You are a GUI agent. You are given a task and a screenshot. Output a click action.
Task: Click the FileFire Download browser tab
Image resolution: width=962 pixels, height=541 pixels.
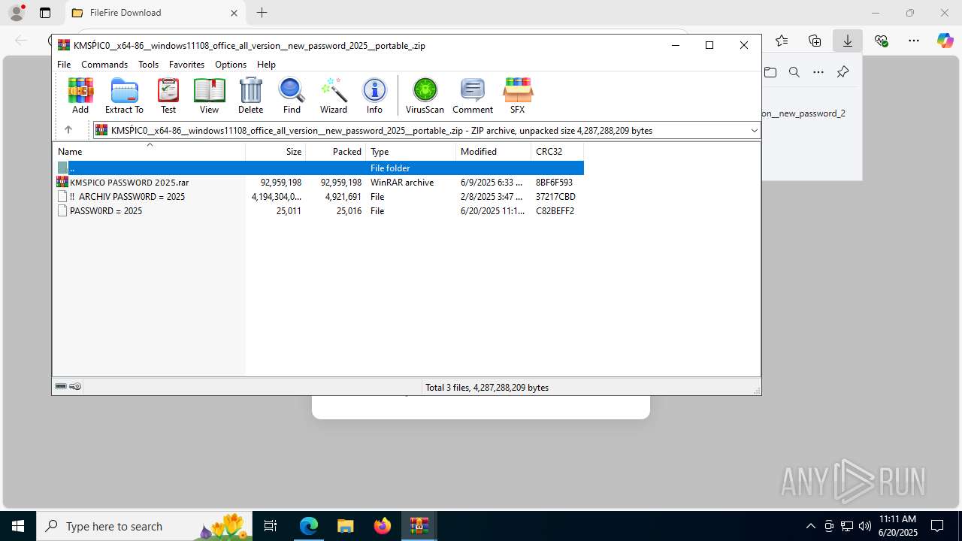[x=154, y=13]
